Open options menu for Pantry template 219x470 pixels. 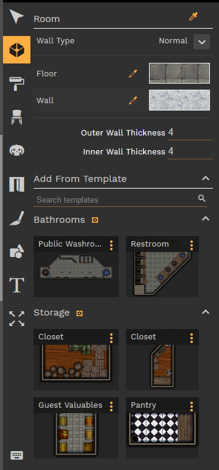coord(192,407)
